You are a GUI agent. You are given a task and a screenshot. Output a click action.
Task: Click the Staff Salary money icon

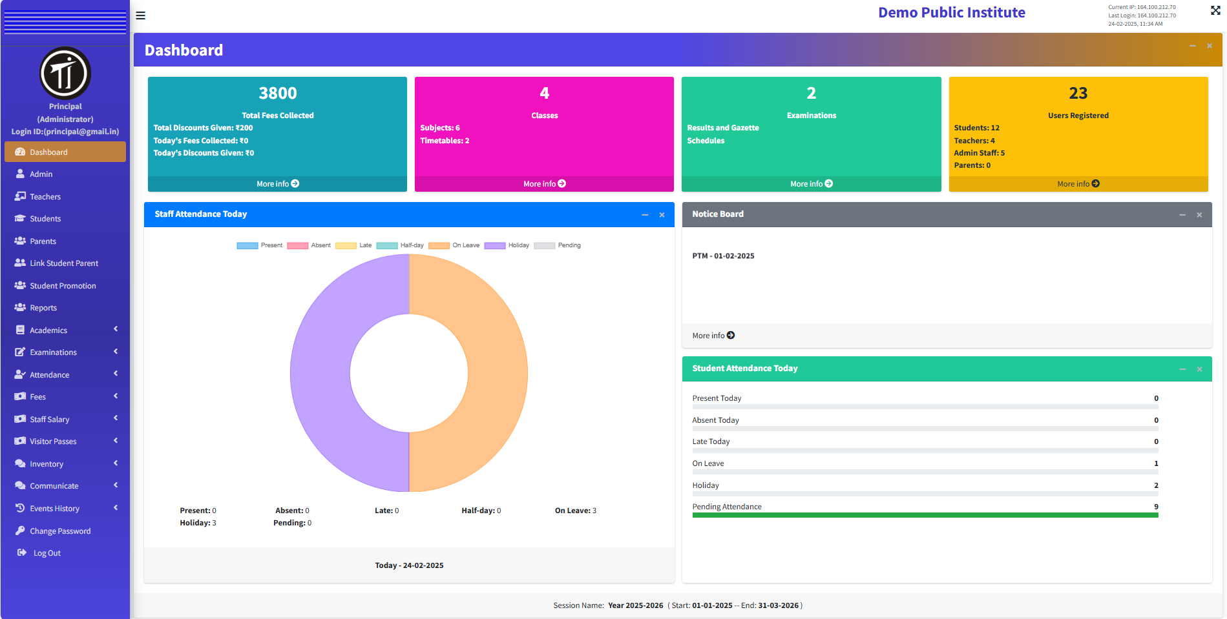point(20,419)
